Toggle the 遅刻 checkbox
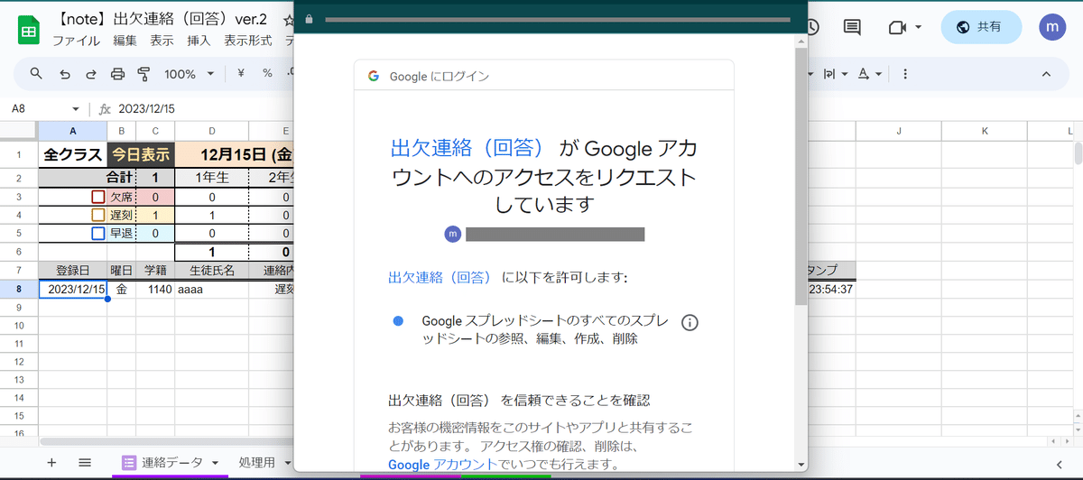The height and width of the screenshot is (480, 1083). [98, 215]
